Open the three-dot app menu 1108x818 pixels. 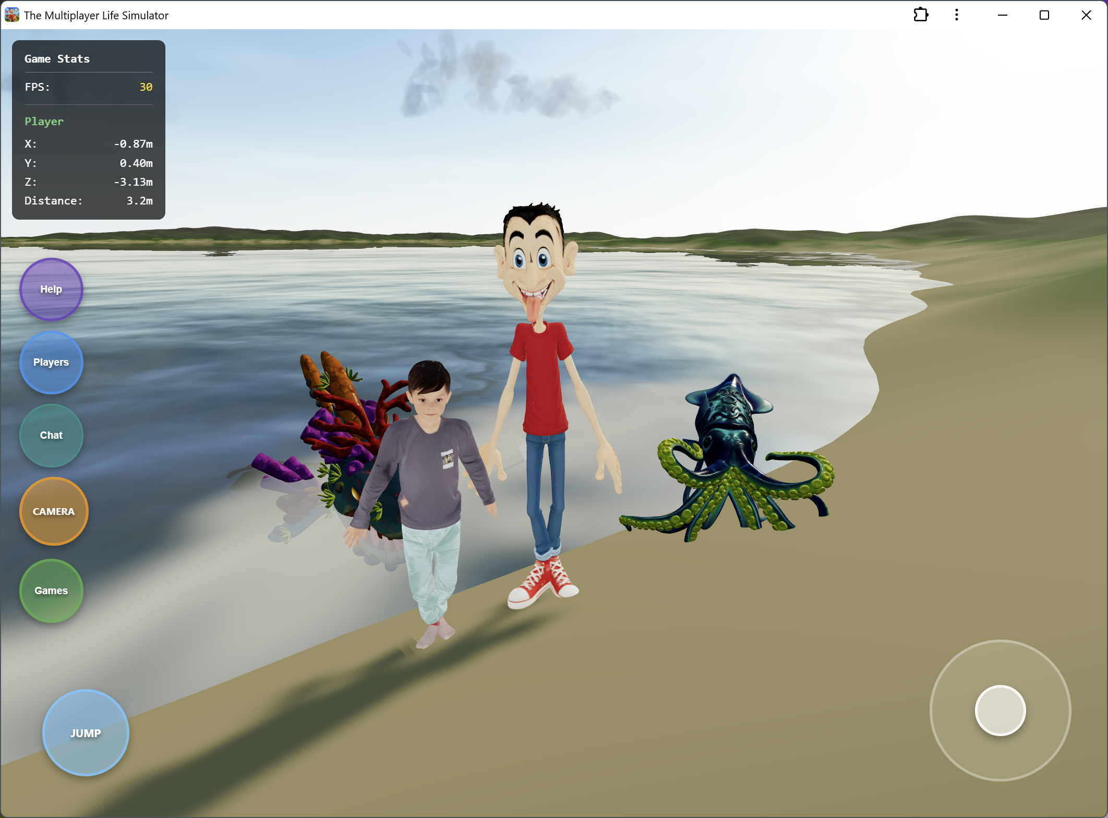956,15
